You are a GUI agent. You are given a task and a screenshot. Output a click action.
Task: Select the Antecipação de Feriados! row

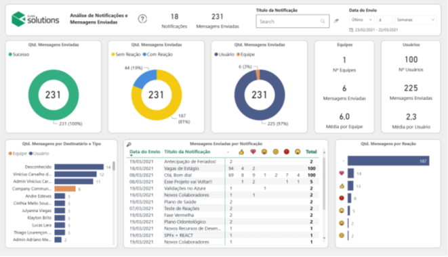[x=223, y=162]
